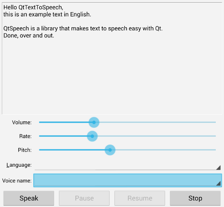Set Pitch near maximum on slider track
Screen dimensions: 224x207
click(x=212, y=150)
